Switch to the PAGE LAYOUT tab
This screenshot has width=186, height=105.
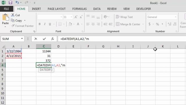point(57,9)
